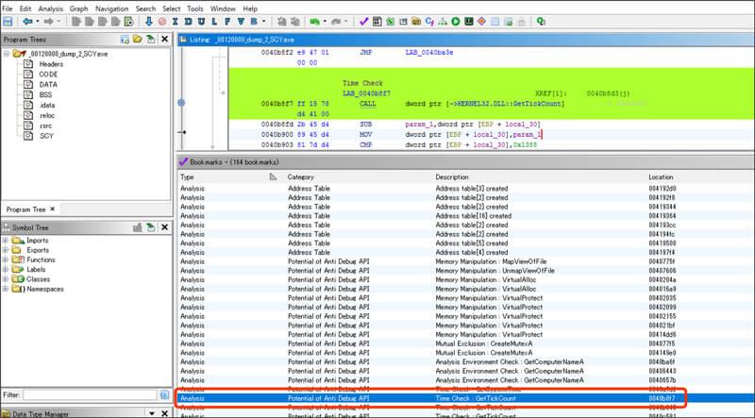The height and width of the screenshot is (418, 755).
Task: Select the 'Memory Manipulation : MapViewOfFile' bookmark row
Action: tap(466, 261)
